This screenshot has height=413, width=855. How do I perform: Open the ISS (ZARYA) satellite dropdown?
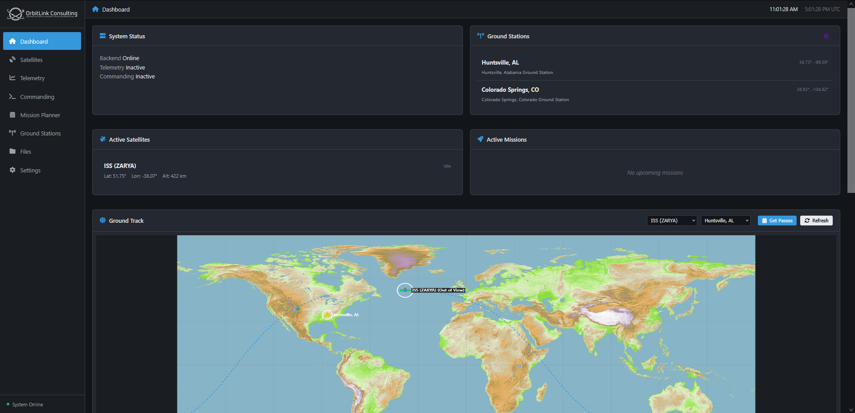coord(671,221)
